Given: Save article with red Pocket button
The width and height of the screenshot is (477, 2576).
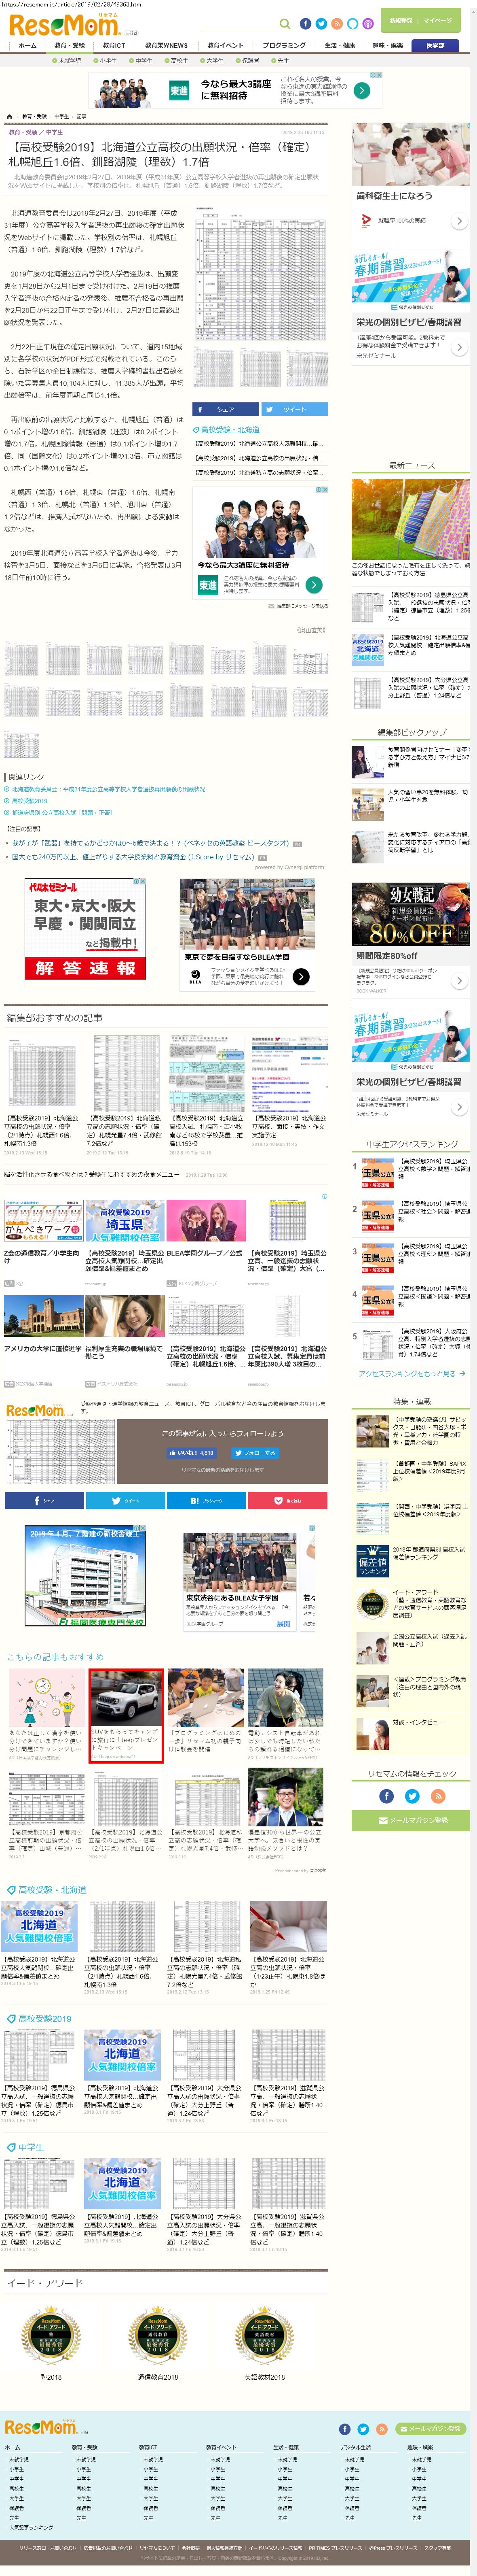Looking at the screenshot, I should (x=288, y=1500).
